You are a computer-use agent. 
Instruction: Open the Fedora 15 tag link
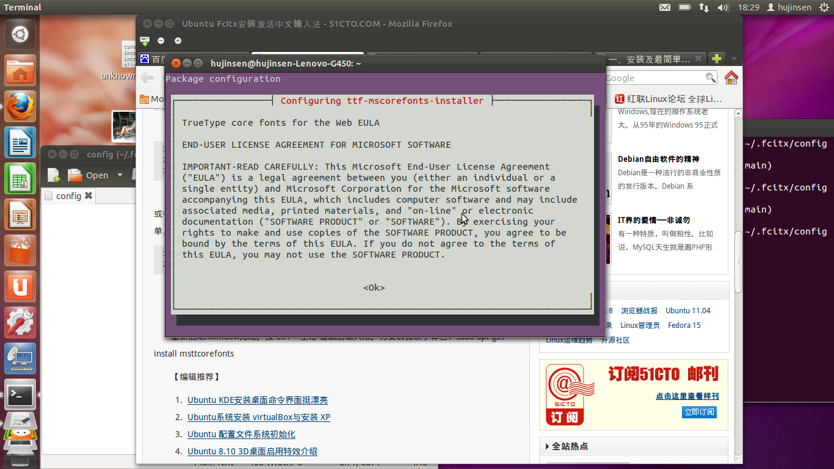tap(684, 325)
